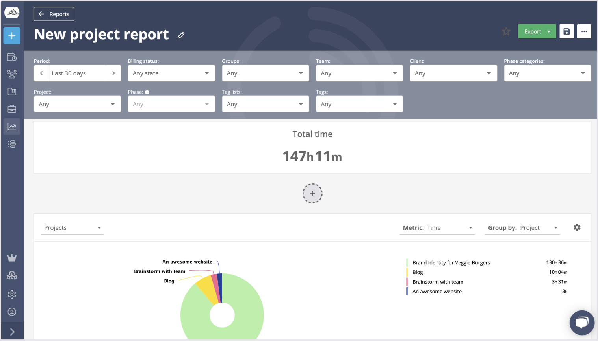Rename the report with the pencil icon
This screenshot has height=341, width=598.
181,35
